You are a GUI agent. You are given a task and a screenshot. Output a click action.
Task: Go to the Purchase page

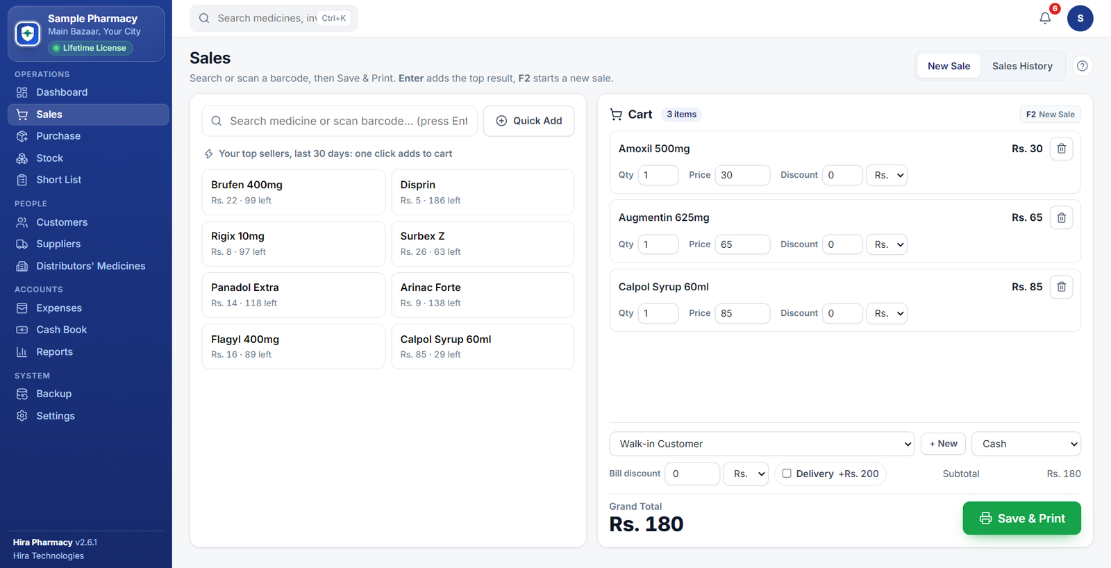[88, 136]
